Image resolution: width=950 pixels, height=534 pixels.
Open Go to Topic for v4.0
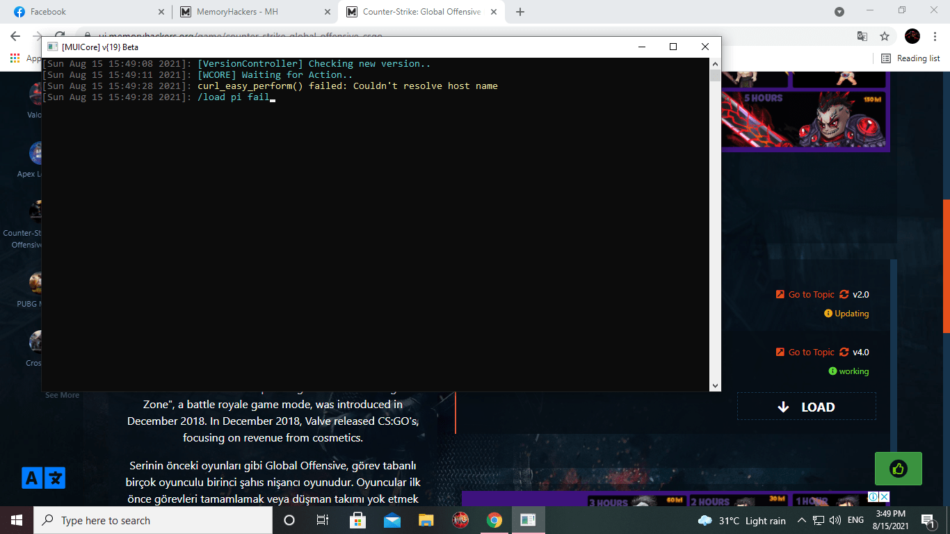point(805,352)
